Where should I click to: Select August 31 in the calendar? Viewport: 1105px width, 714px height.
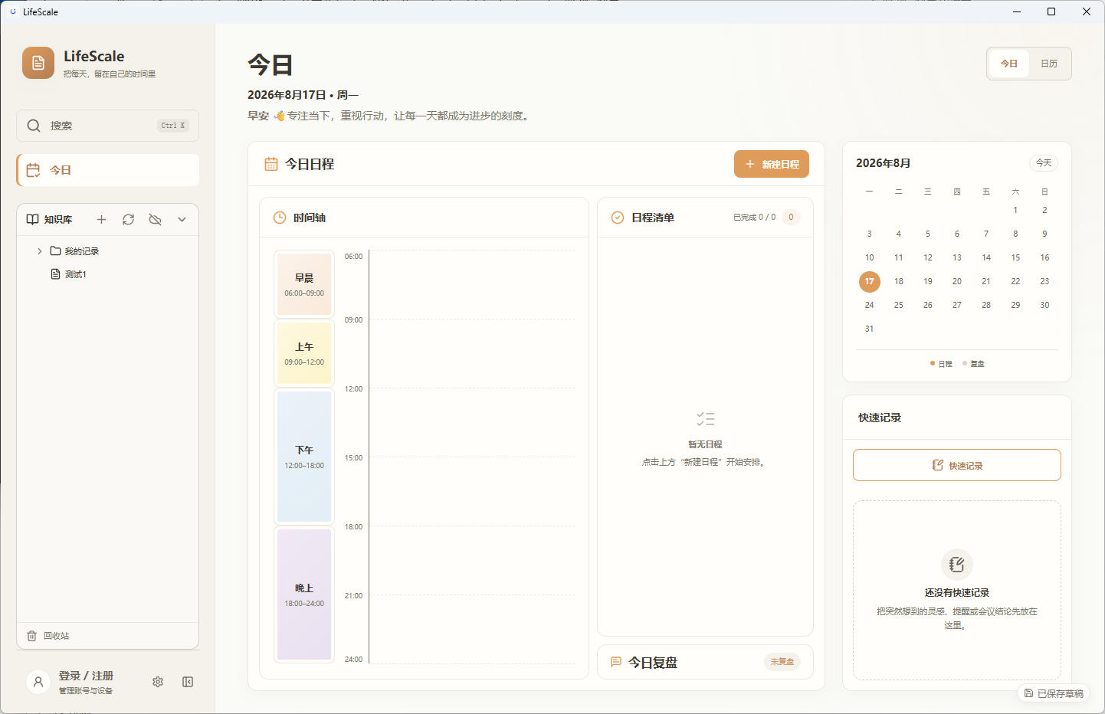tap(870, 329)
